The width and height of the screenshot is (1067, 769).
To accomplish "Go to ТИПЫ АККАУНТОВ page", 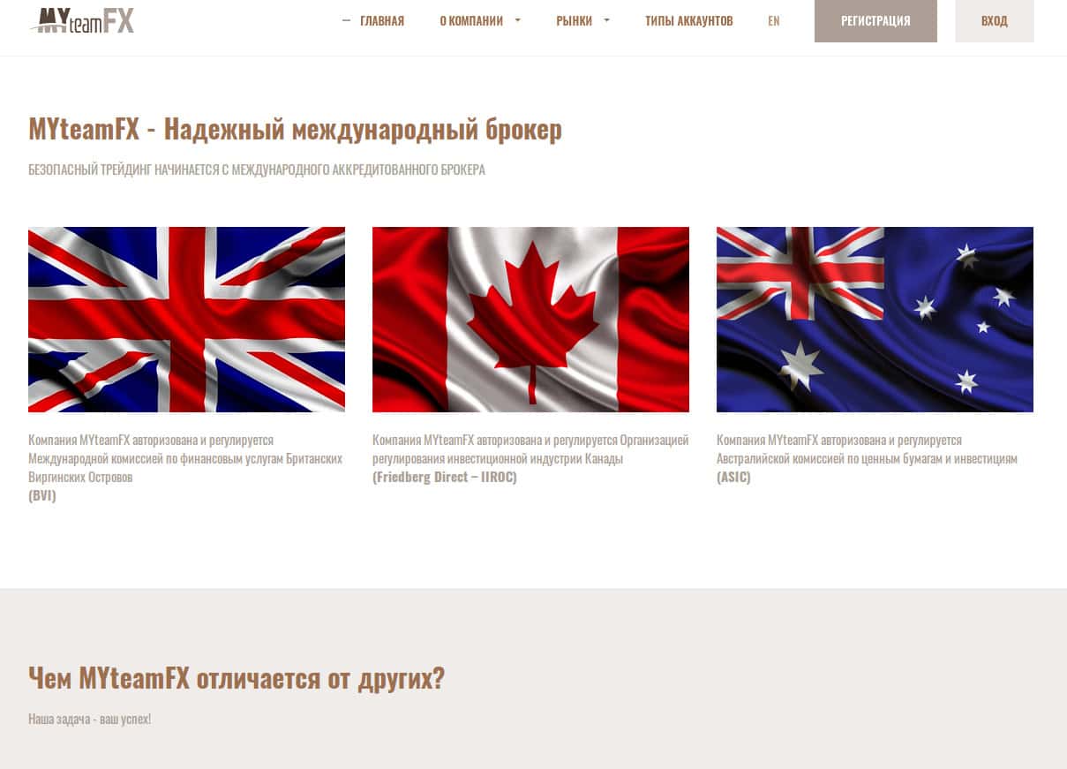I will [689, 21].
